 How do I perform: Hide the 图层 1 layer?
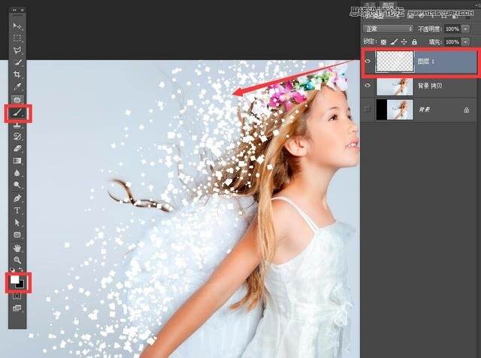(368, 62)
